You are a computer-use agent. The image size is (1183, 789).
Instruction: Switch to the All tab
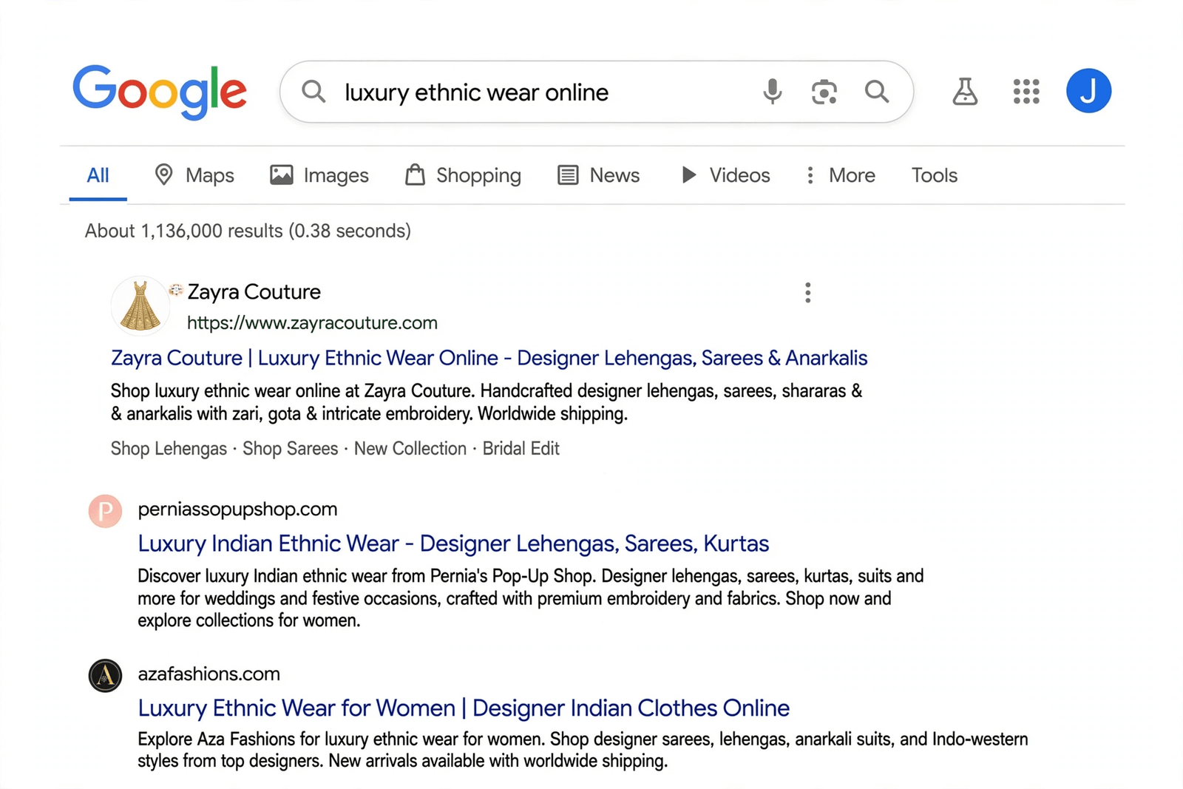[98, 175]
